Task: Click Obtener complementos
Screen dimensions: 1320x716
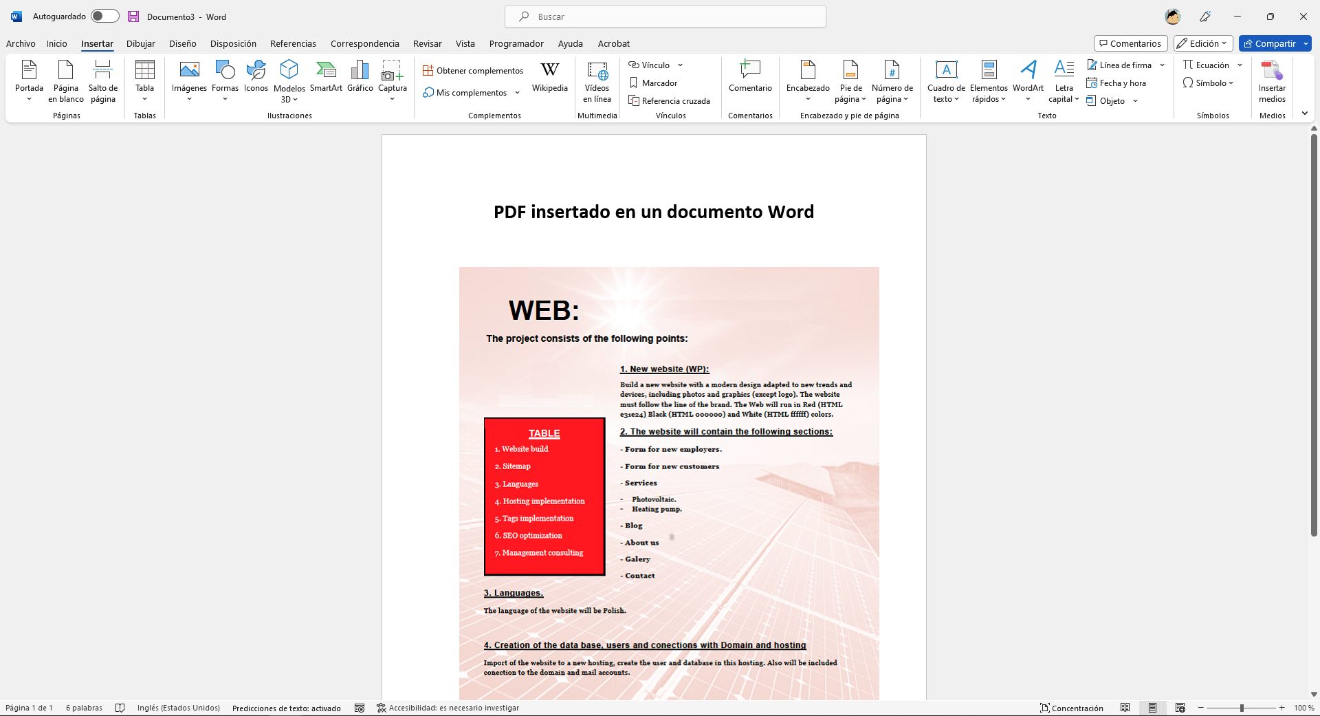Action: click(x=473, y=71)
